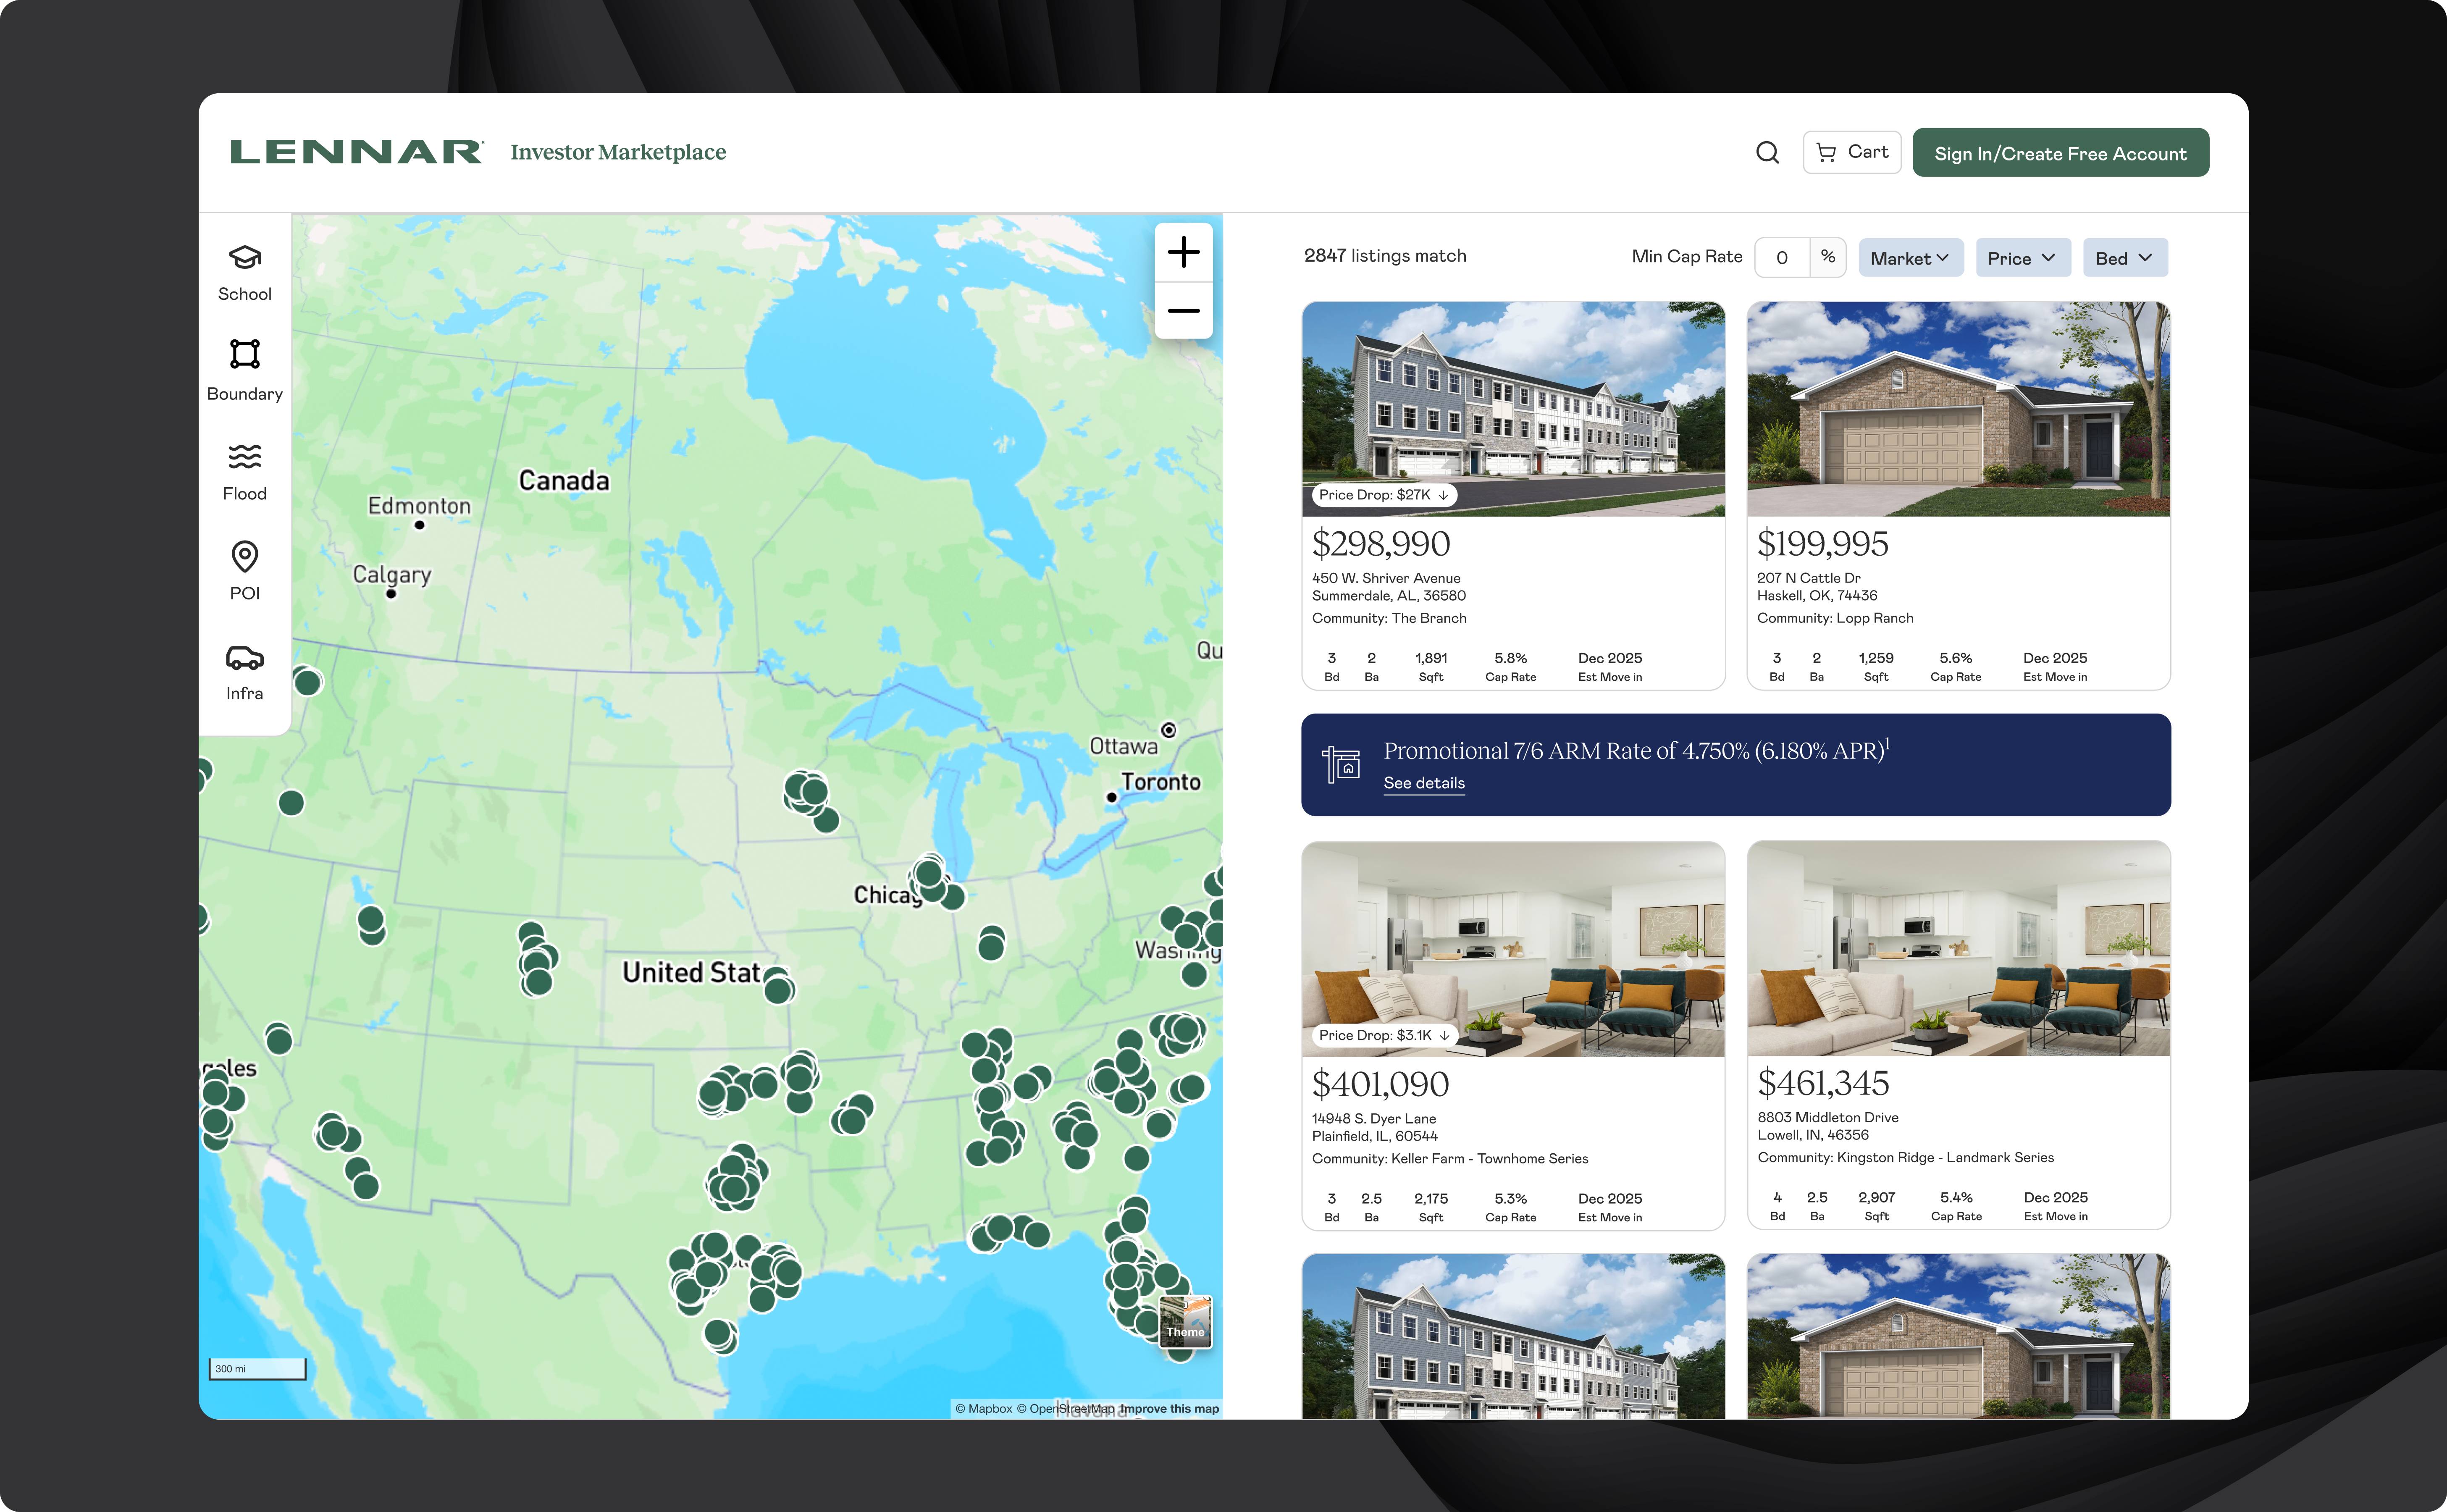
Task: Click Community: Lopp Ranch text
Action: [1835, 618]
